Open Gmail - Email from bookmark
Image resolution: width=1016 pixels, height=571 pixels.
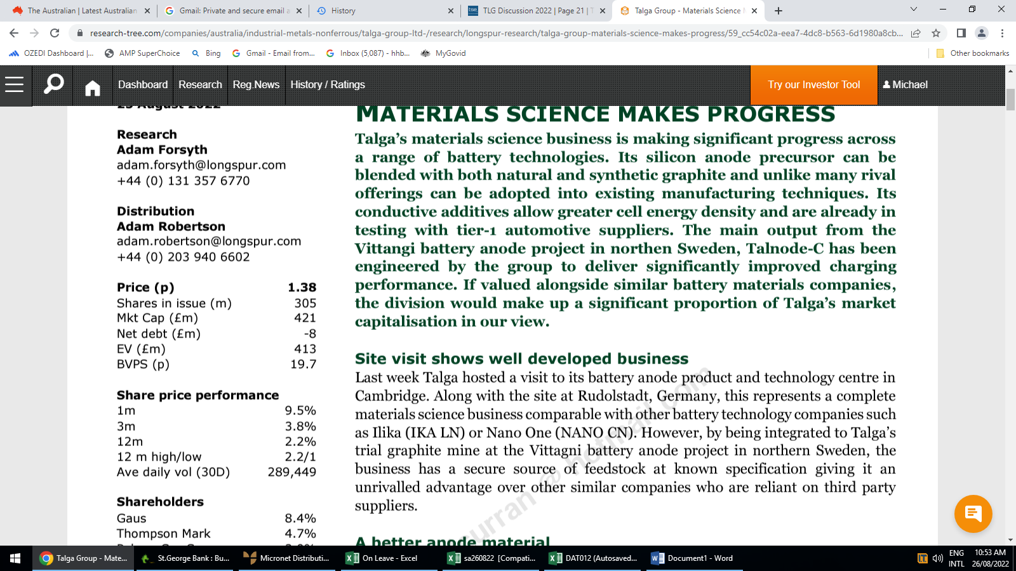tap(274, 53)
